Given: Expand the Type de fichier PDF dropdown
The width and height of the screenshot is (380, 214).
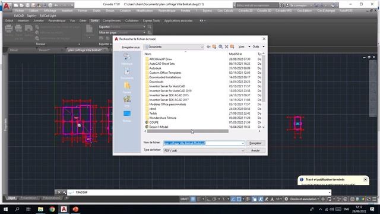Looking at the screenshot, I should click(x=243, y=150).
